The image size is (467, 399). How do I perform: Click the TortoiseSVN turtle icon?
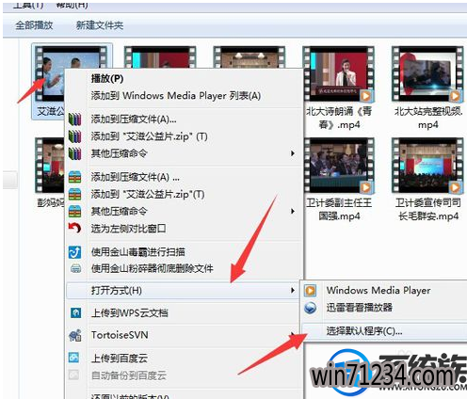(75, 335)
